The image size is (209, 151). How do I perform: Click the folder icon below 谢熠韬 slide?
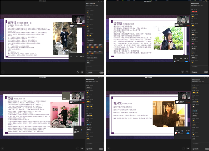point(78,72)
